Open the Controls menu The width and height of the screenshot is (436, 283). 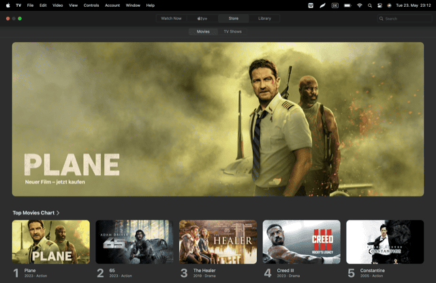click(91, 5)
